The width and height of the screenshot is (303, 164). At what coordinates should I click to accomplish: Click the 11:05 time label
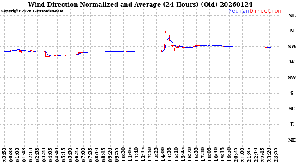coord(130,155)
